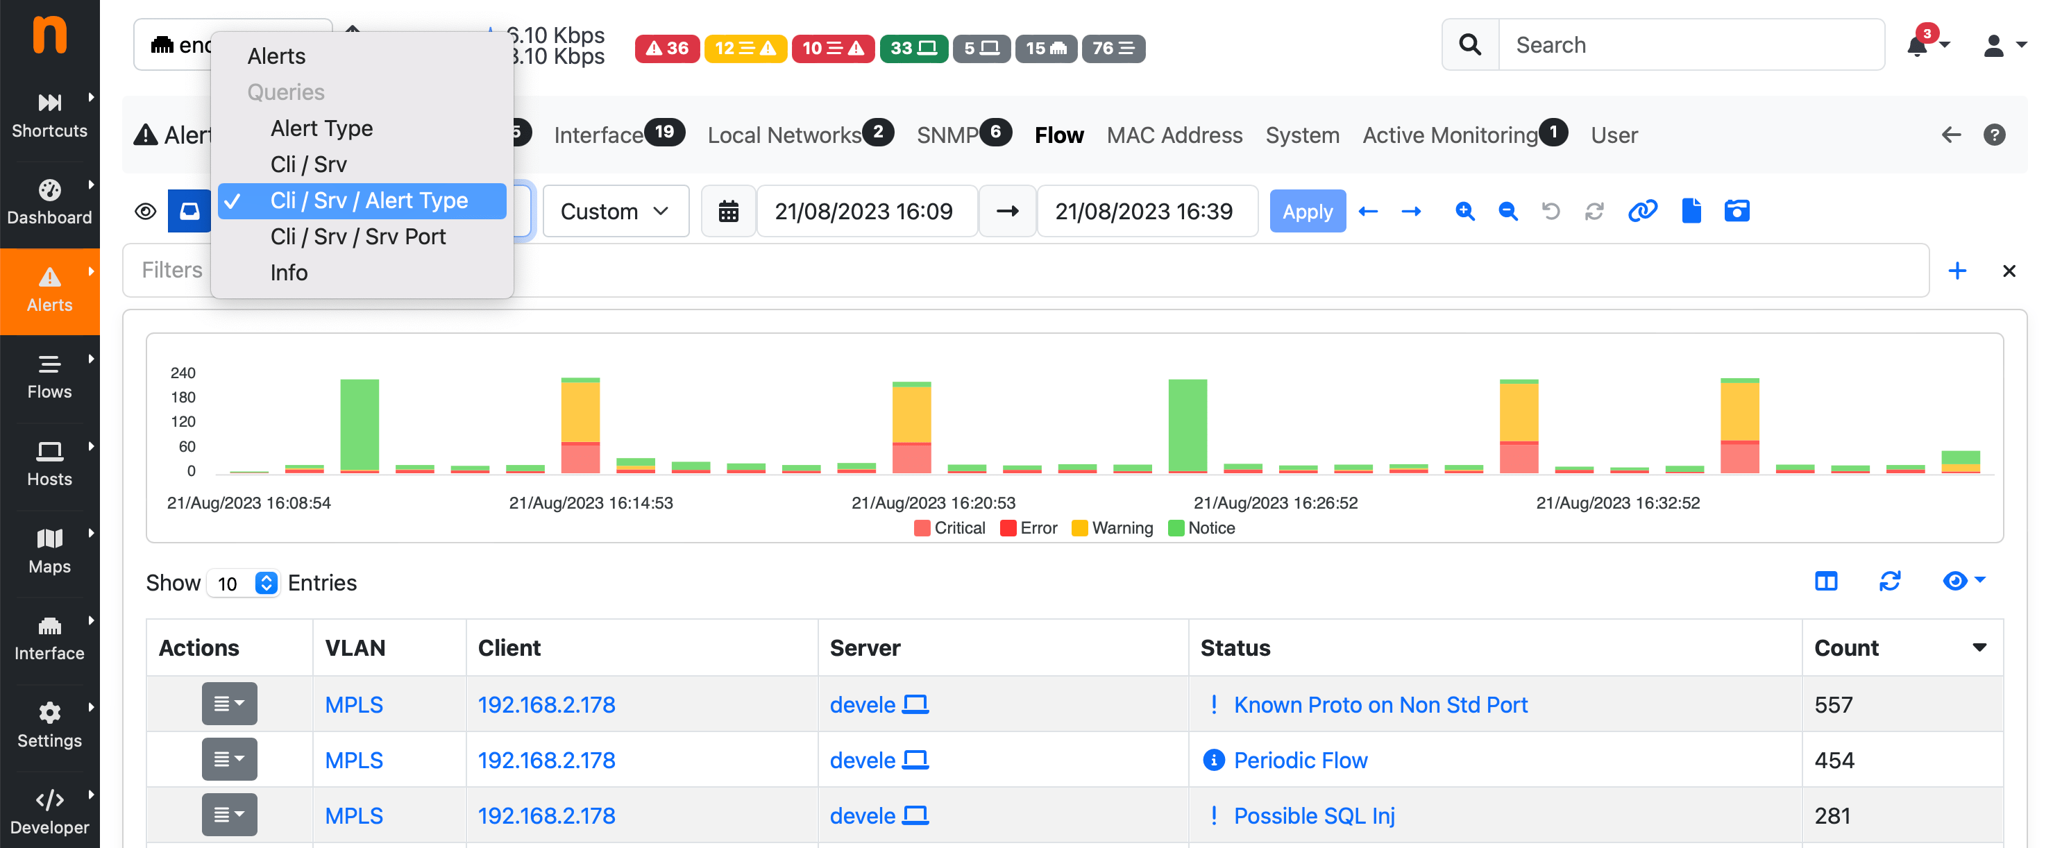The width and height of the screenshot is (2053, 848).
Task: Click the ntopng logo
Action: point(49,34)
